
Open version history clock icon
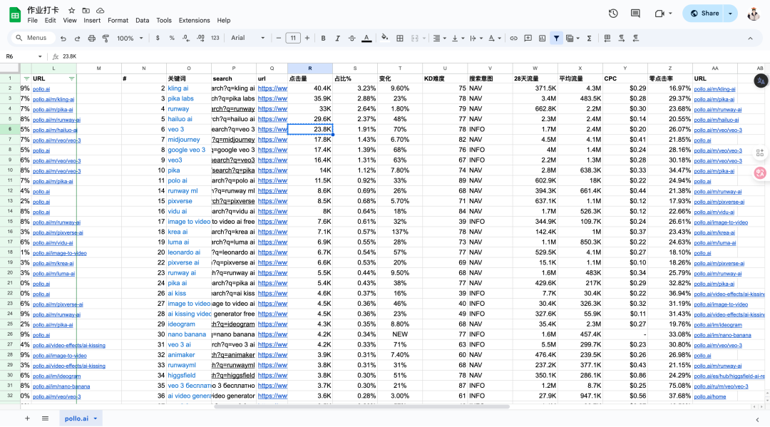pyautogui.click(x=613, y=14)
